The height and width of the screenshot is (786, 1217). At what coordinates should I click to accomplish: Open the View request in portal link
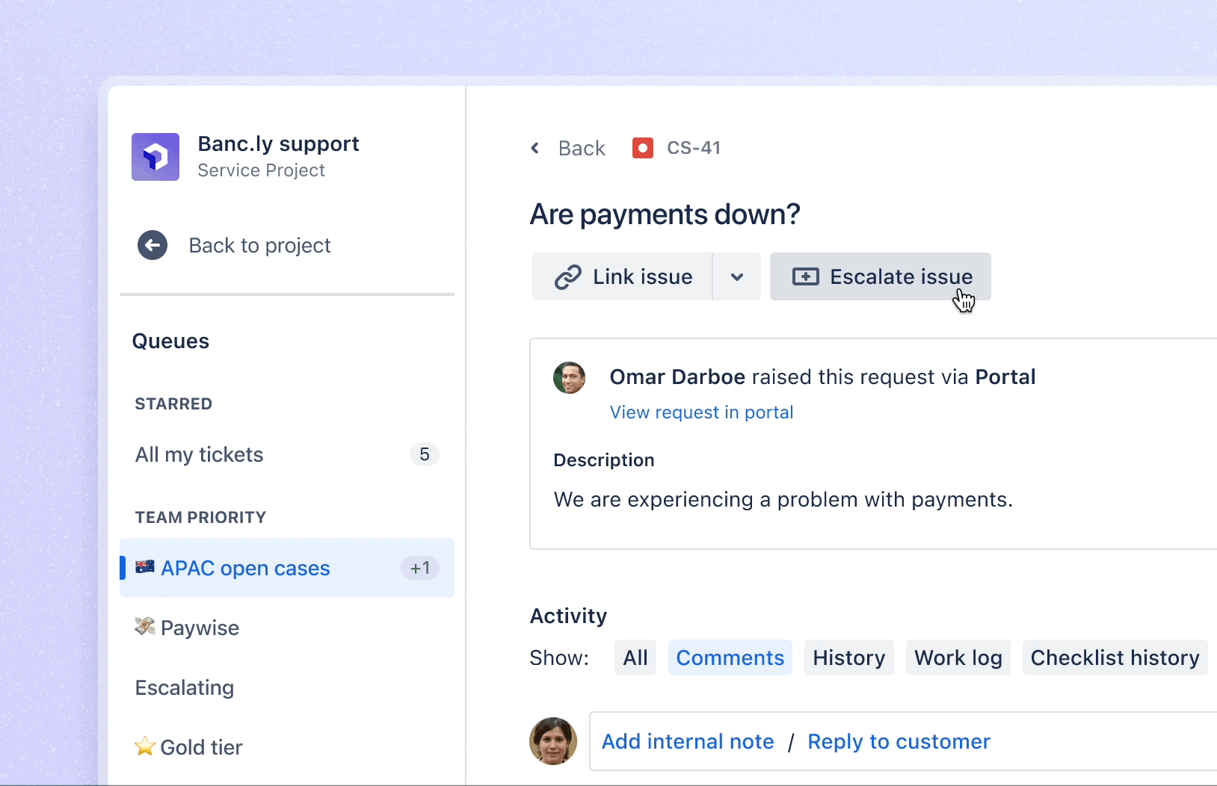coord(700,412)
